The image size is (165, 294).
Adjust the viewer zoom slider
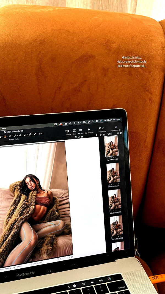coord(82,137)
